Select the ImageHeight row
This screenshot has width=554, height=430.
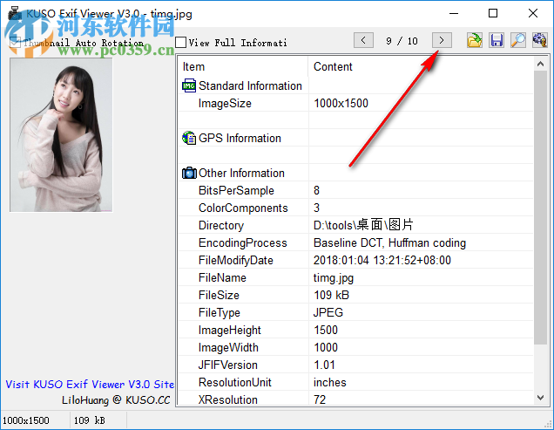pyautogui.click(x=355, y=330)
